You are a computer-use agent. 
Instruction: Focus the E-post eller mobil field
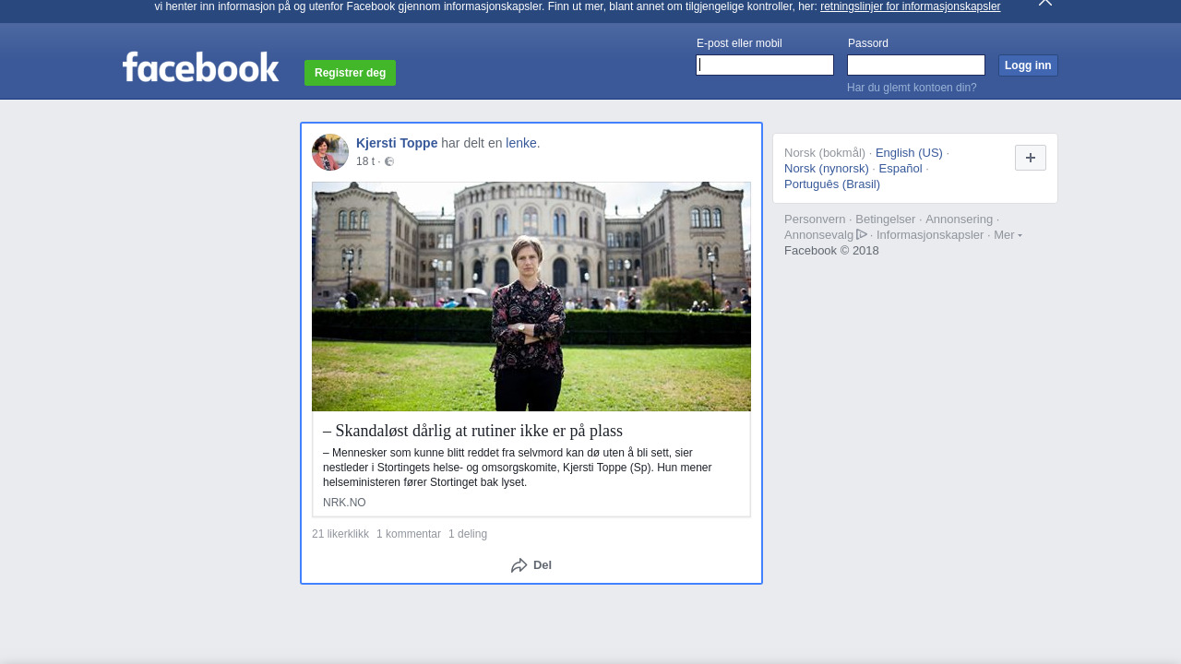(765, 65)
